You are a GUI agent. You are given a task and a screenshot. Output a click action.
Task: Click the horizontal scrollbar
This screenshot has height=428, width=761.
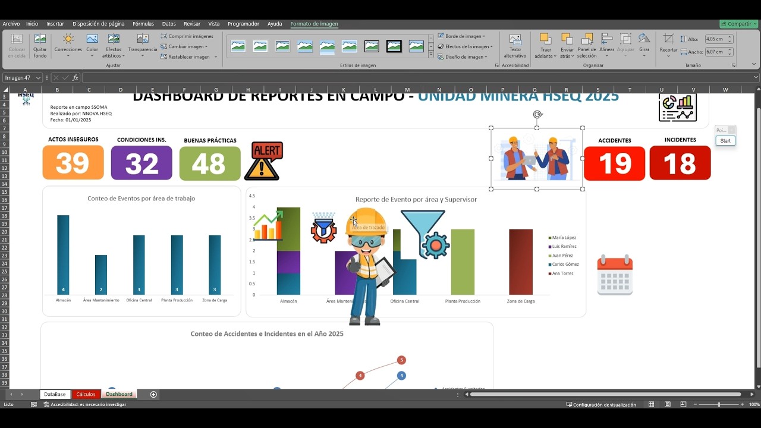[605, 394]
